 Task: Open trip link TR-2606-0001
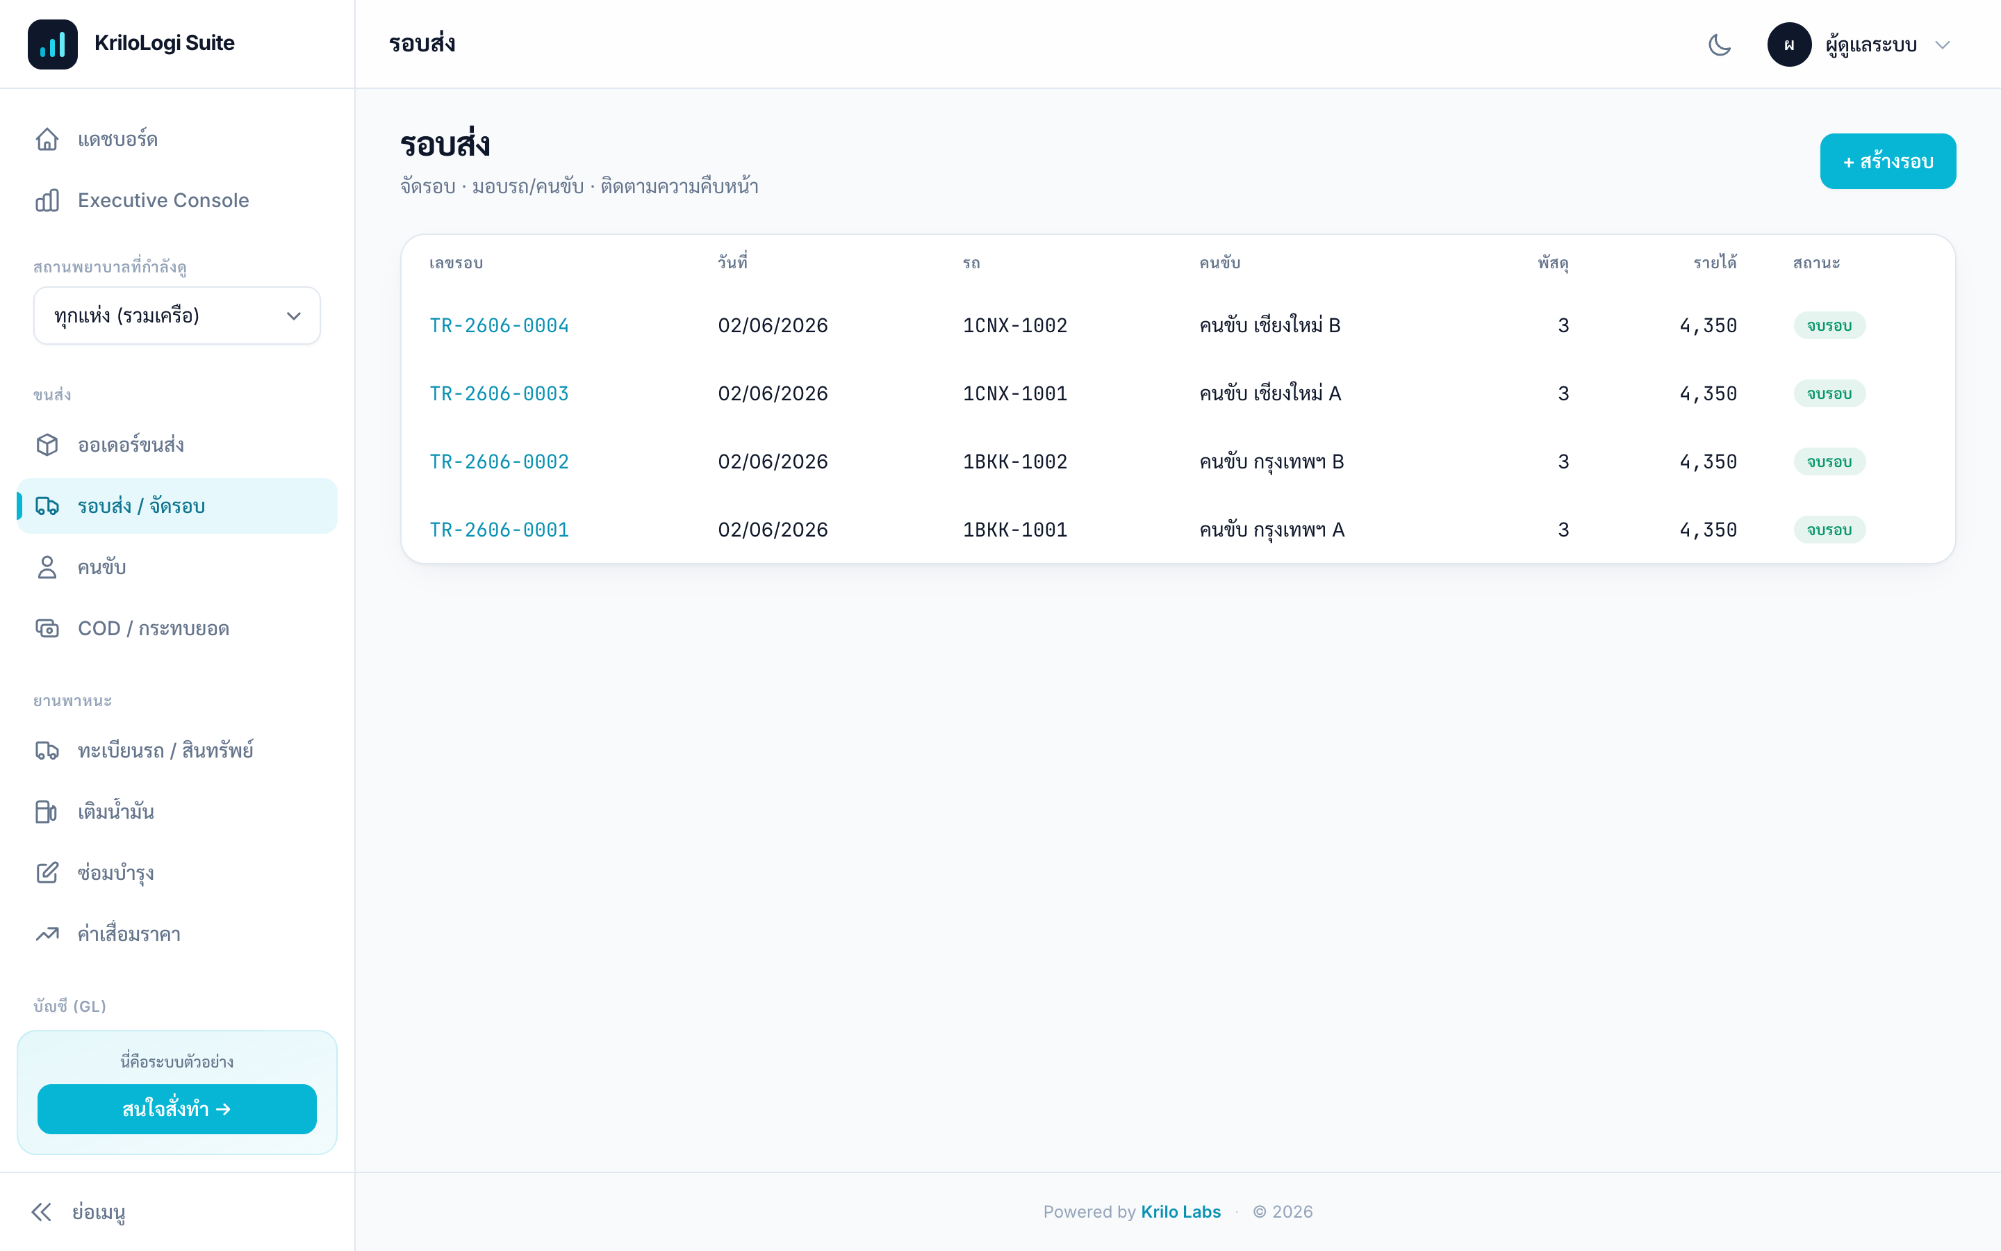pyautogui.click(x=499, y=530)
